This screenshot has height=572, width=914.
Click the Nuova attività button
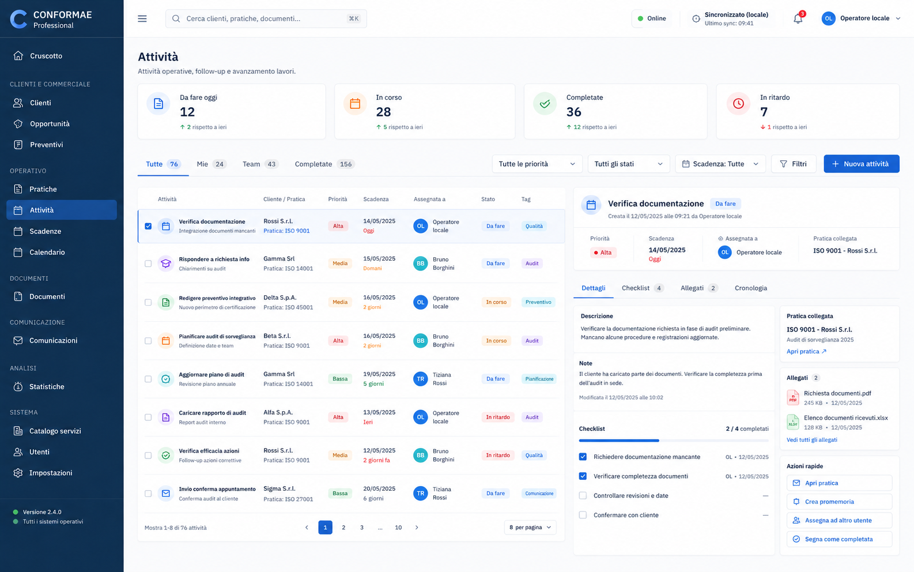[862, 164]
